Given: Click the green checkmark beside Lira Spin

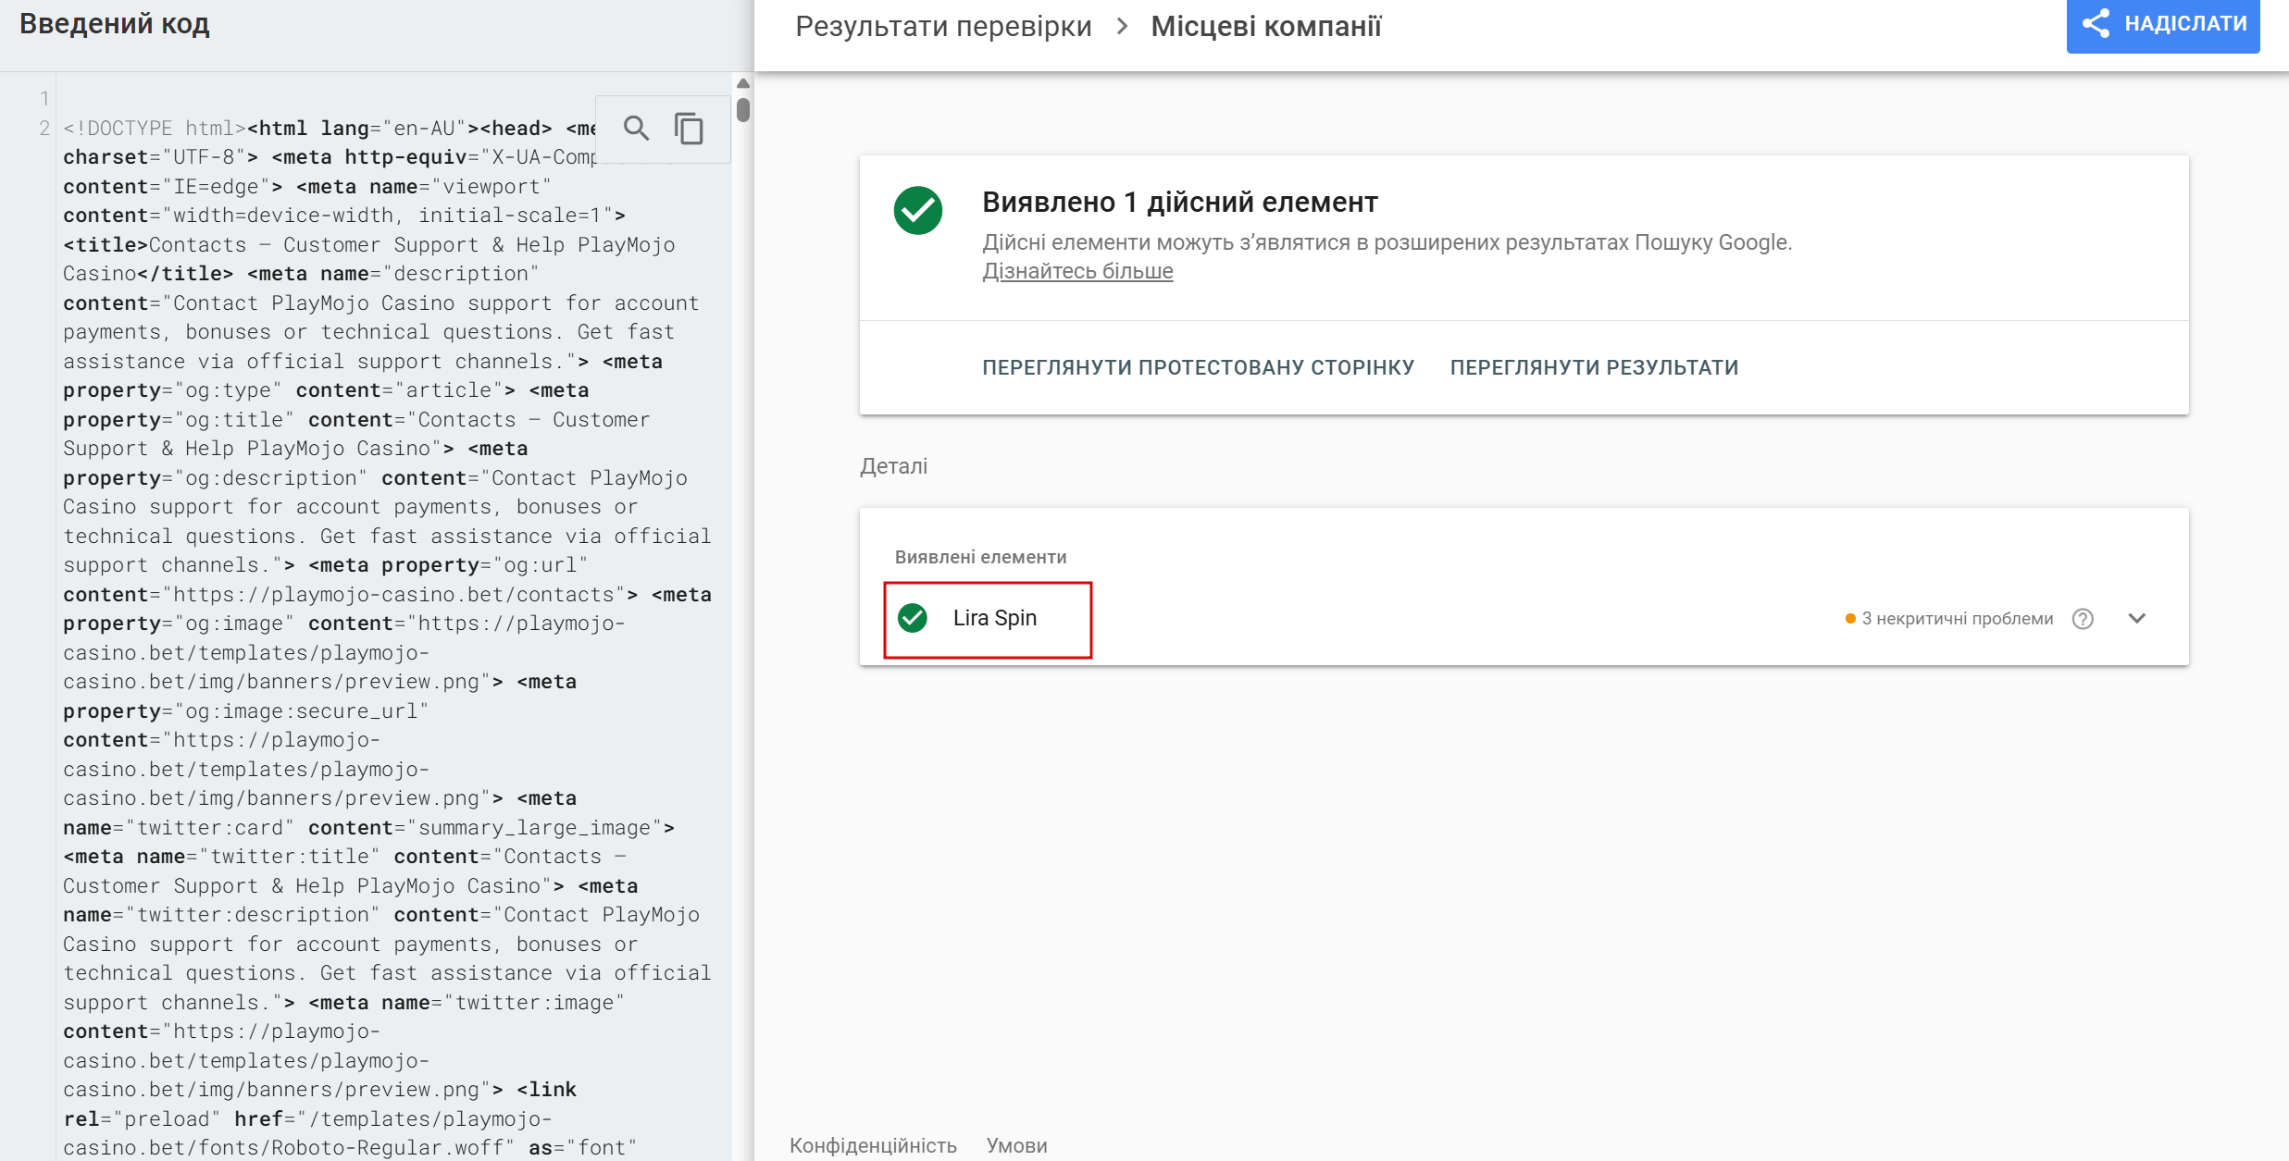Looking at the screenshot, I should 913,618.
